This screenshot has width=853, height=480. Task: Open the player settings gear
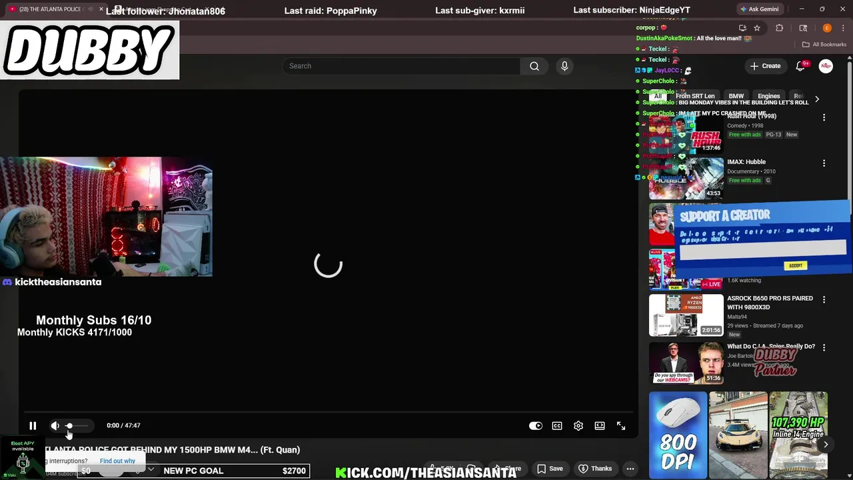click(x=578, y=425)
